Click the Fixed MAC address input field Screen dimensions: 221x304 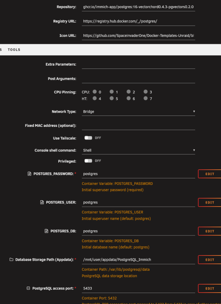pyautogui.click(x=138, y=126)
